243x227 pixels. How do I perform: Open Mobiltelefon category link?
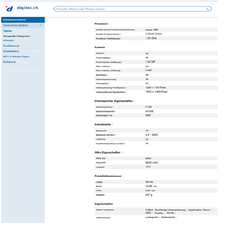(11, 51)
